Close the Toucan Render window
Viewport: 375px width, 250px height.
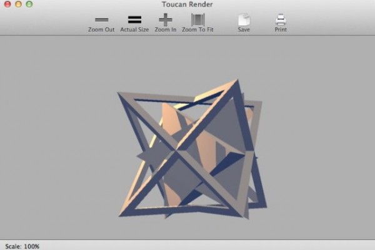[7, 4]
